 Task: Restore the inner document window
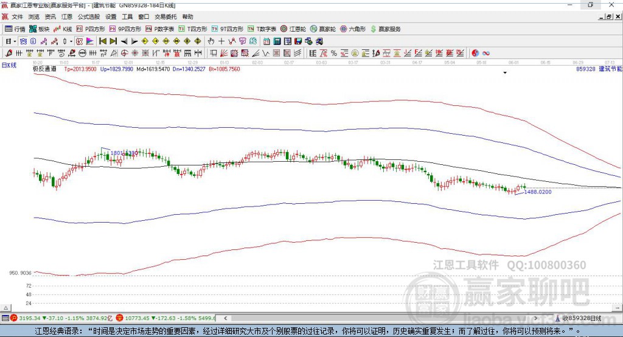pyautogui.click(x=609, y=16)
